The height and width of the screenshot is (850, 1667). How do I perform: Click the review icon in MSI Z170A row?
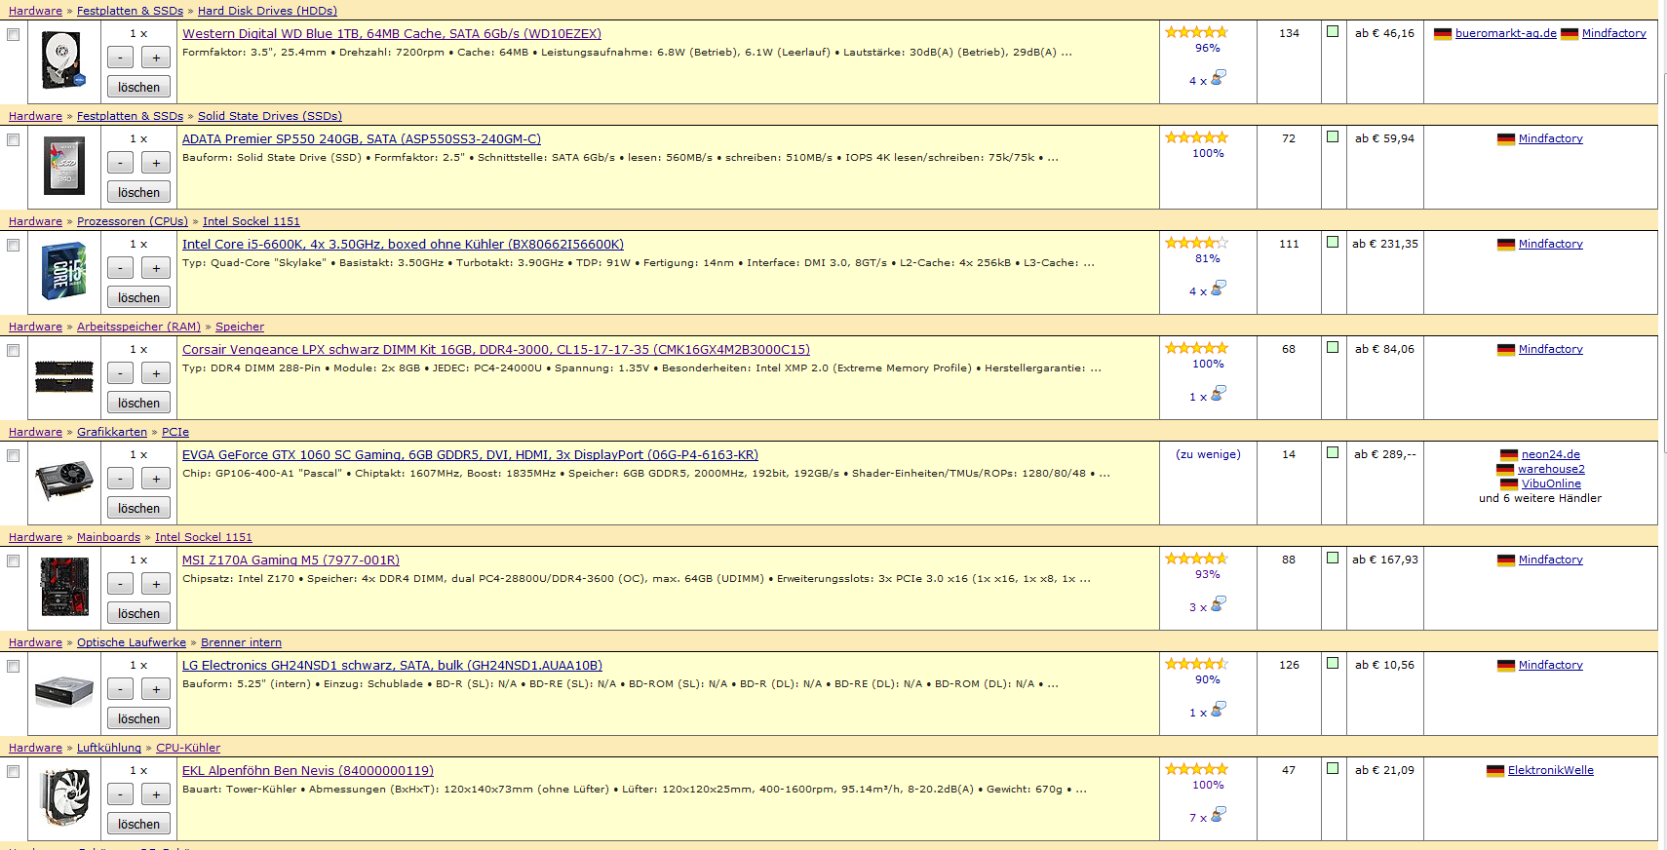1219,604
